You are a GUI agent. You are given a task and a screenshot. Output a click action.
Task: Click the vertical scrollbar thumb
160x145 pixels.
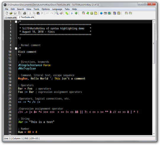click(x=154, y=44)
